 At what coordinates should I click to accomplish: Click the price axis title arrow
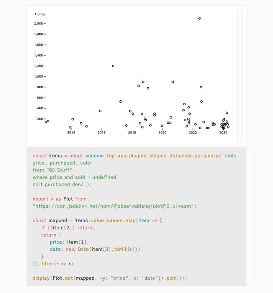[35, 14]
